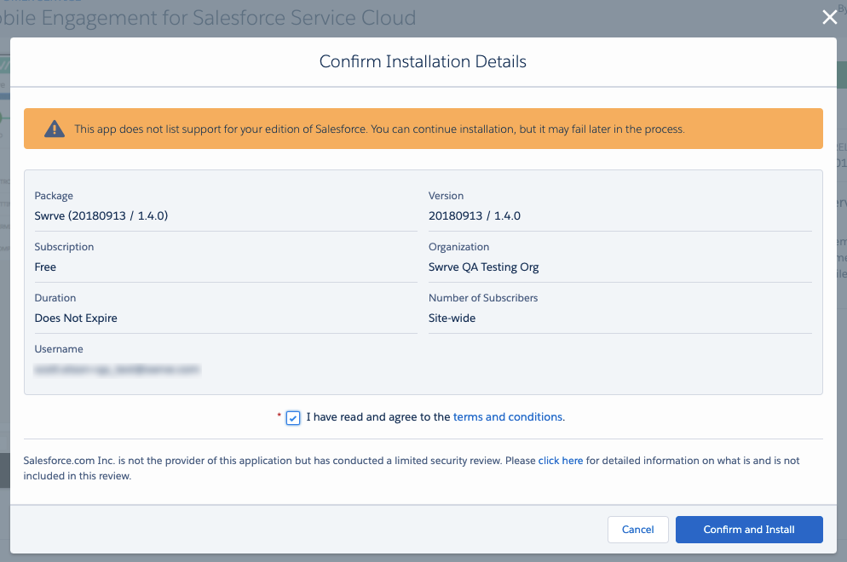This screenshot has width=847, height=562.
Task: Click the Duration value Does Not Expire
Action: click(76, 318)
